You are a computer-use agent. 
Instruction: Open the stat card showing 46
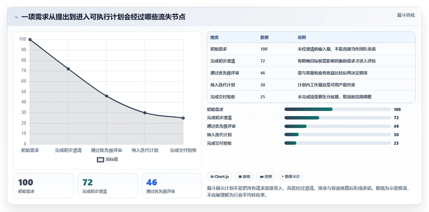172,186
